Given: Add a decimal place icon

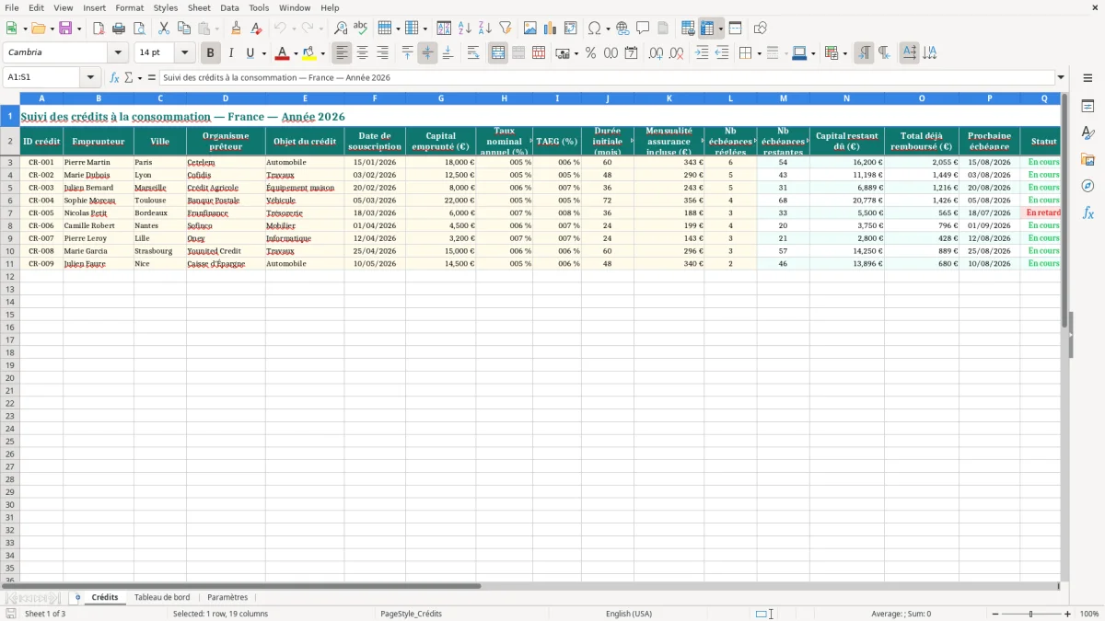Looking at the screenshot, I should (657, 53).
